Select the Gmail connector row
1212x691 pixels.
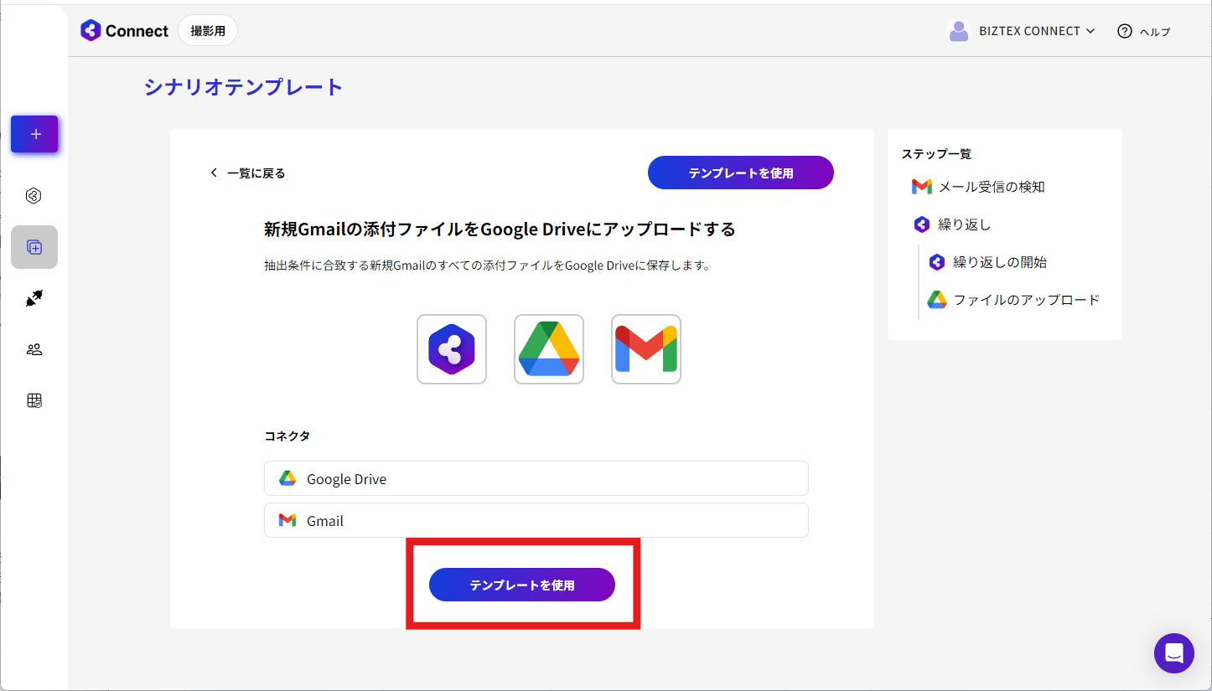pos(536,520)
